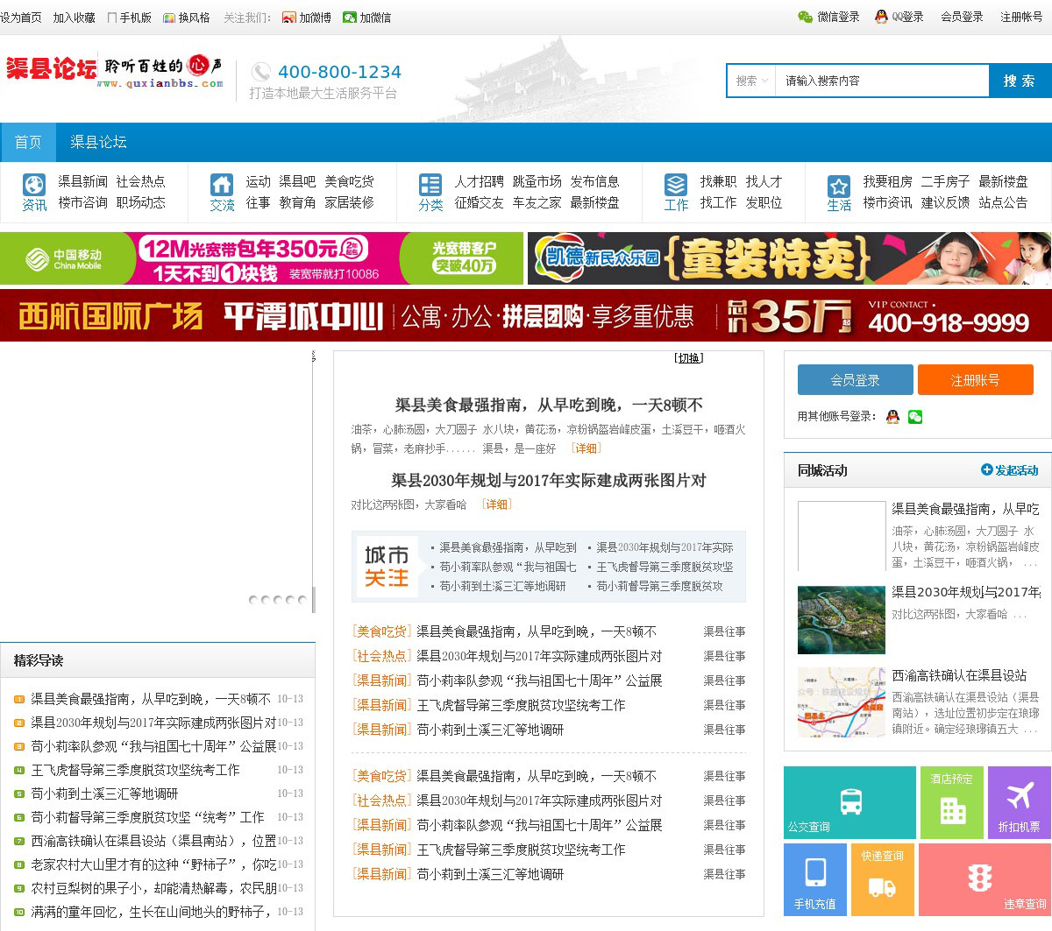Open 公交查询 bus tile
Image resolution: width=1052 pixels, height=931 pixels.
849,802
